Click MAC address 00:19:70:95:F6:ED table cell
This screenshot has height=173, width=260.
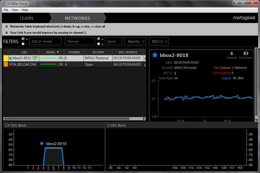coord(127,58)
